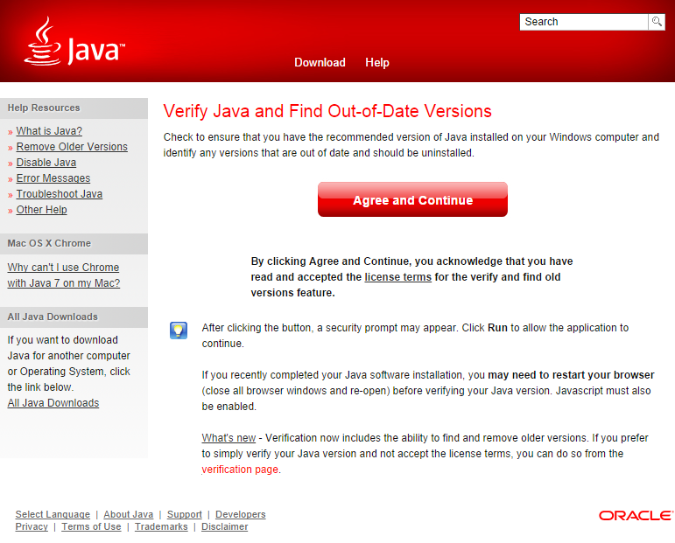Open the verification page link

240,469
